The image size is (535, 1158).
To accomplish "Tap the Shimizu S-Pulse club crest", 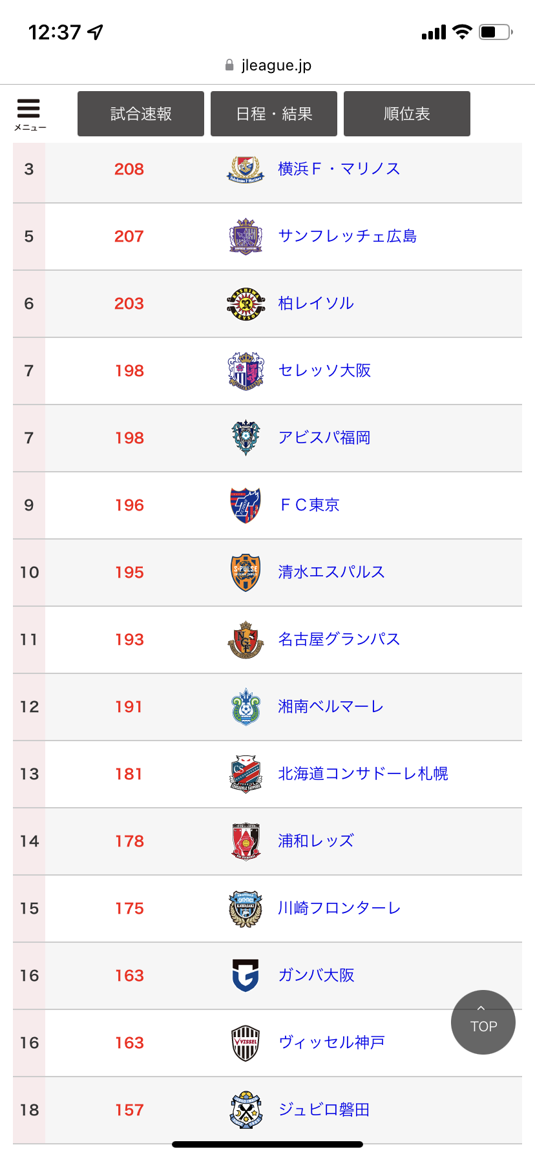I will coord(246,573).
